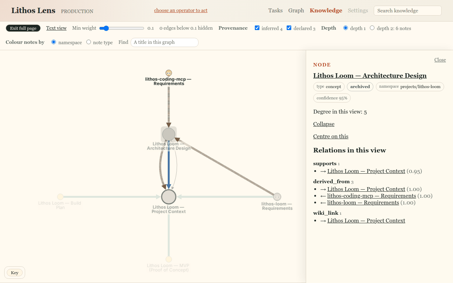Click the MVP Proof of Concept node

169,259
